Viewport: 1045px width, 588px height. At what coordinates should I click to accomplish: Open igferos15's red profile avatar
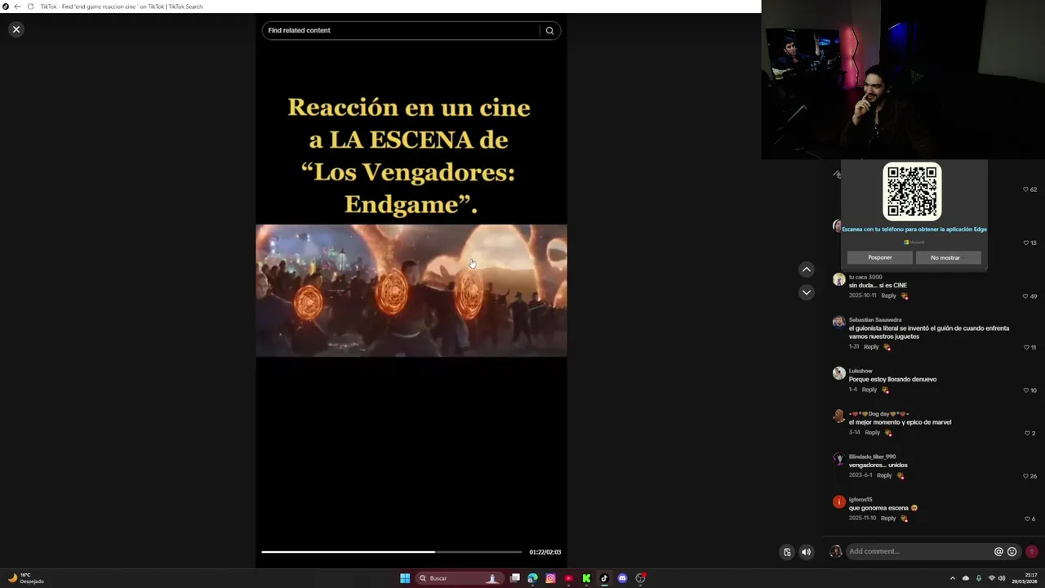(838, 501)
